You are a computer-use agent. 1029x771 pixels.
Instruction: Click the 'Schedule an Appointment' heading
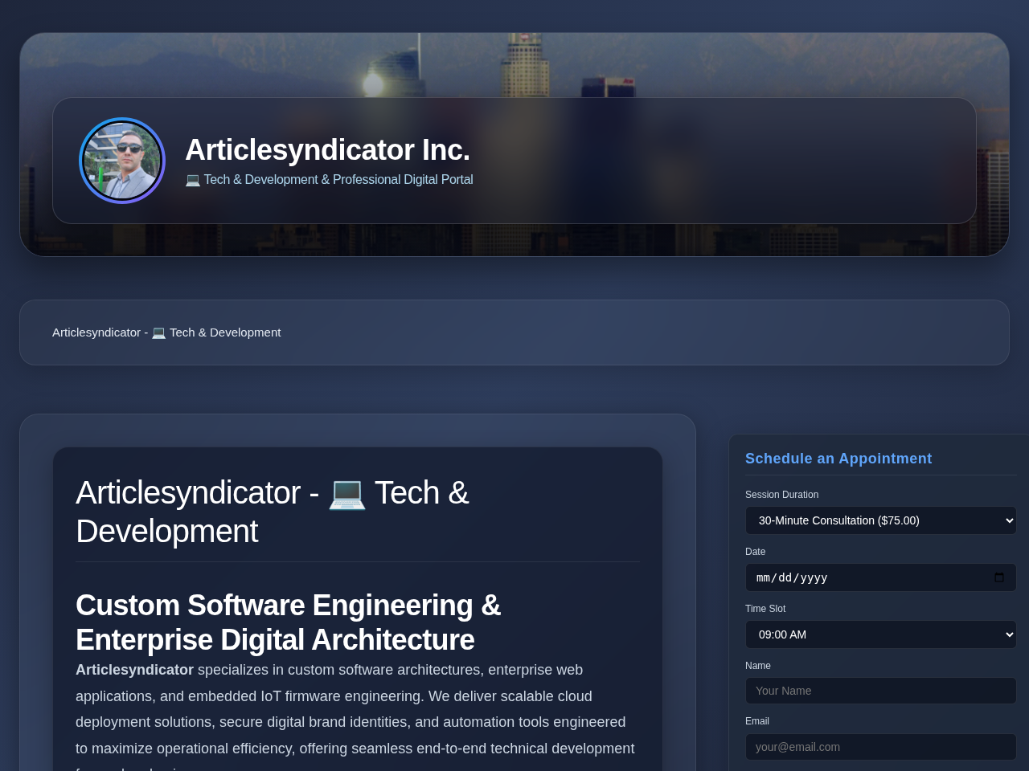838,459
